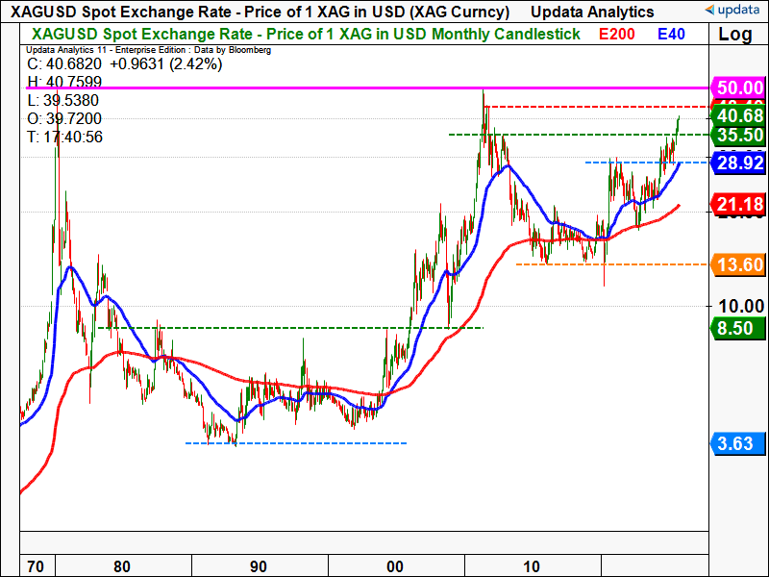Click the '70' label on the time axis
Image resolution: width=769 pixels, height=577 pixels.
click(x=35, y=566)
